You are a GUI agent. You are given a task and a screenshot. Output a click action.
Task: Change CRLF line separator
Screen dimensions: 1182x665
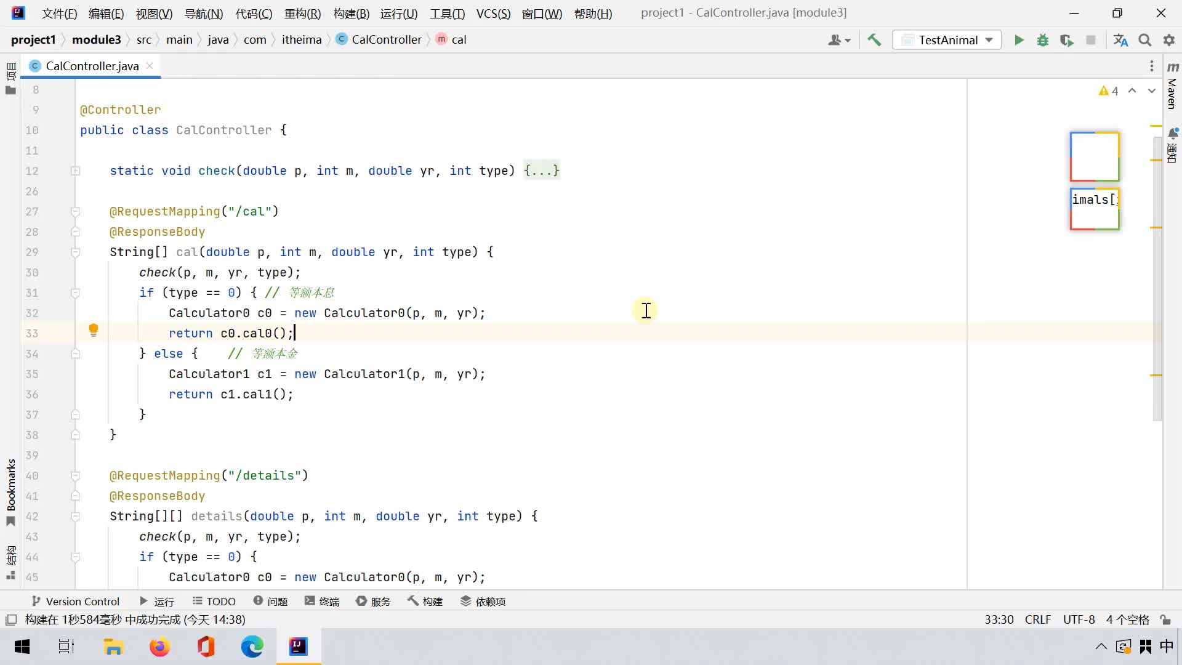click(1038, 619)
